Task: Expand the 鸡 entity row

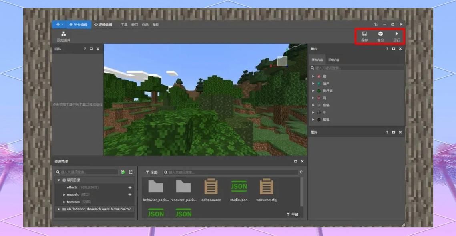Action: point(313,98)
